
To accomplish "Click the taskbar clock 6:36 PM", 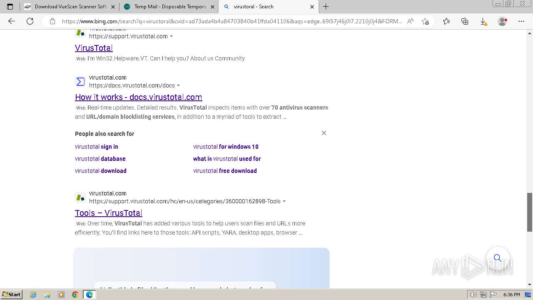I will click(511, 295).
